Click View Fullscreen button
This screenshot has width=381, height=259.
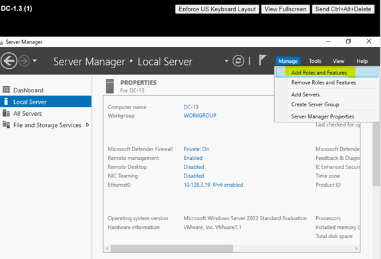pyautogui.click(x=285, y=9)
